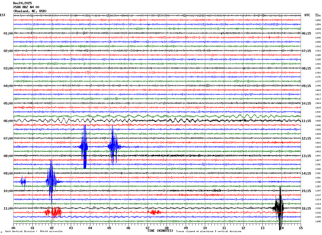Screen dimensions: 322x235
Task: Click the DC offset value '1430'
Action: (x=318, y=112)
